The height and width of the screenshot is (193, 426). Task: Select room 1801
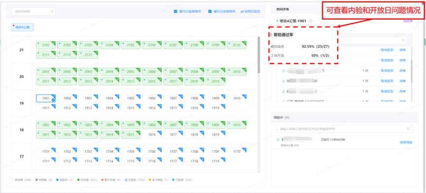[x=46, y=125]
